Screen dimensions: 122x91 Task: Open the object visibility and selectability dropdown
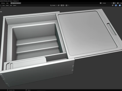pyautogui.click(x=113, y=5)
